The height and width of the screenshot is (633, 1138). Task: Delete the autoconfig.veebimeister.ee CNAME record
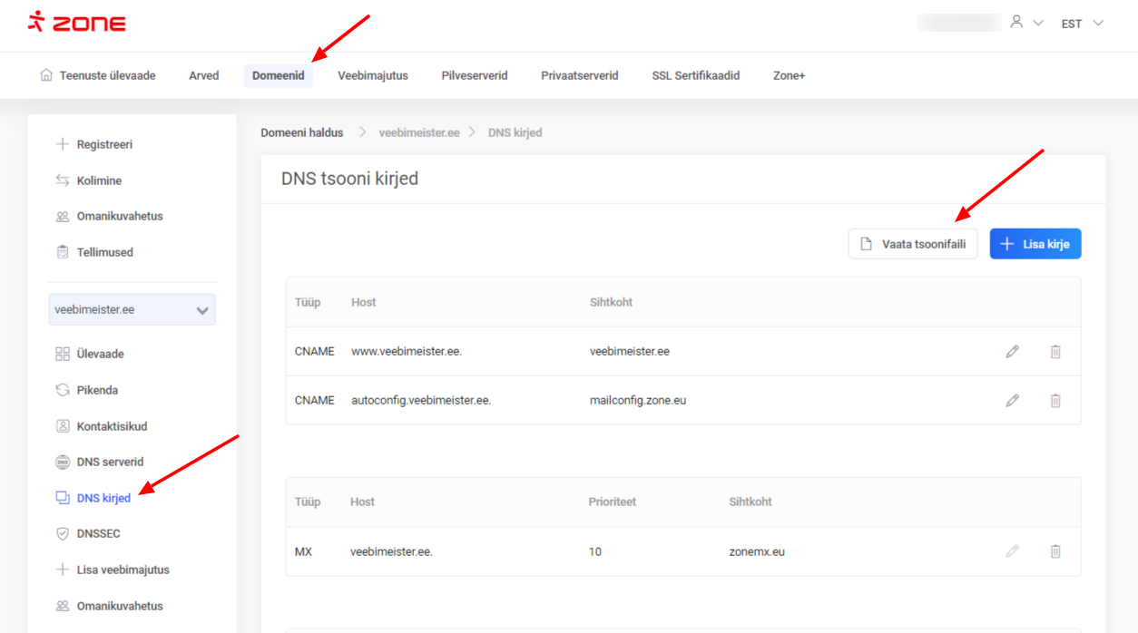click(x=1055, y=401)
